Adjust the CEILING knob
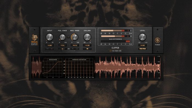This screenshot has width=192, height=108. tap(87, 37)
